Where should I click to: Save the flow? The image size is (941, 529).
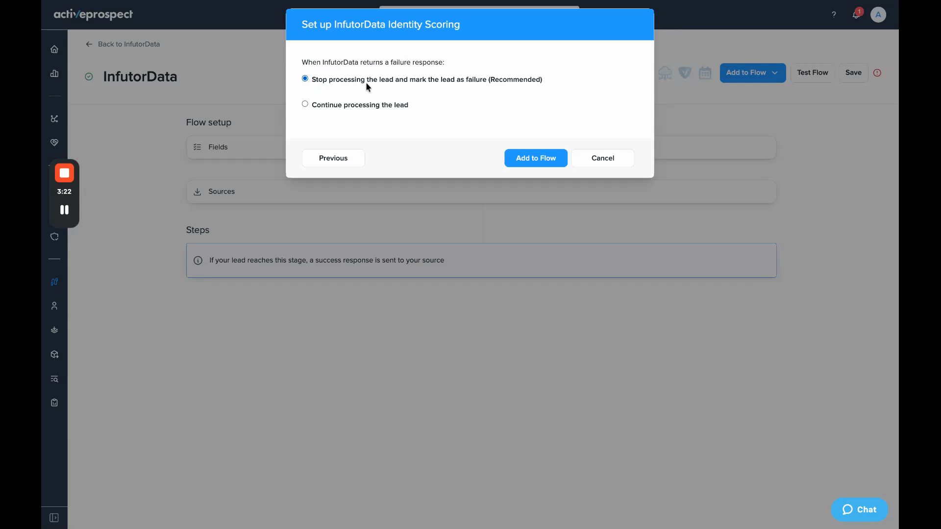click(x=853, y=72)
